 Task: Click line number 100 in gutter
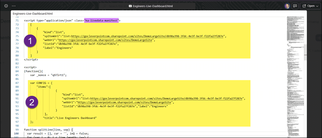16,133
